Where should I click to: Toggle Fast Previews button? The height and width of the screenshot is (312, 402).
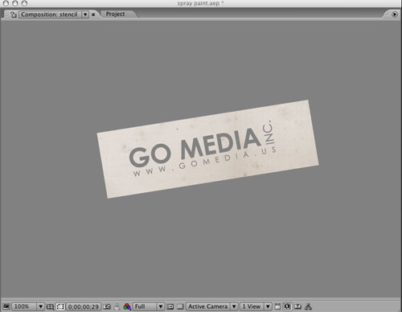pyautogui.click(x=287, y=306)
